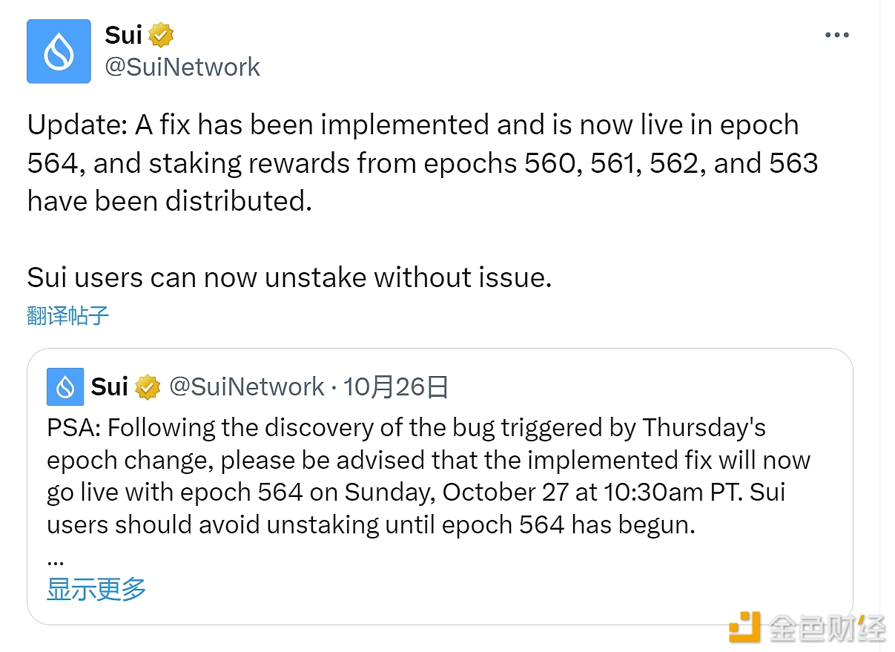Translate the post via 翻译帖子
This screenshot has width=895, height=652.
tap(68, 315)
